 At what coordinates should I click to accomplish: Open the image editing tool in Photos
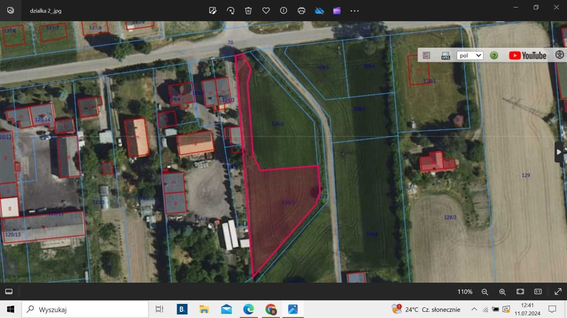[213, 10]
